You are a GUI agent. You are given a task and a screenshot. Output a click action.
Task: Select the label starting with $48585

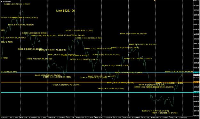(x=125, y=48)
